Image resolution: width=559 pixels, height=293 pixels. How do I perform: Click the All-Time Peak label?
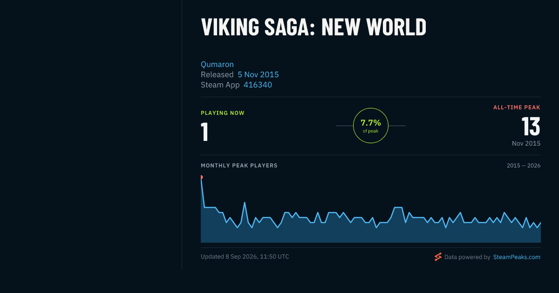(517, 107)
